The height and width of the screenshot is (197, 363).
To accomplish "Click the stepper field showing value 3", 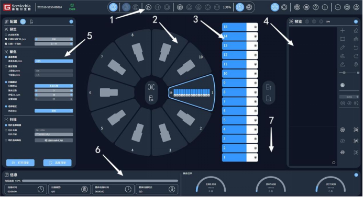I will 54,90.
